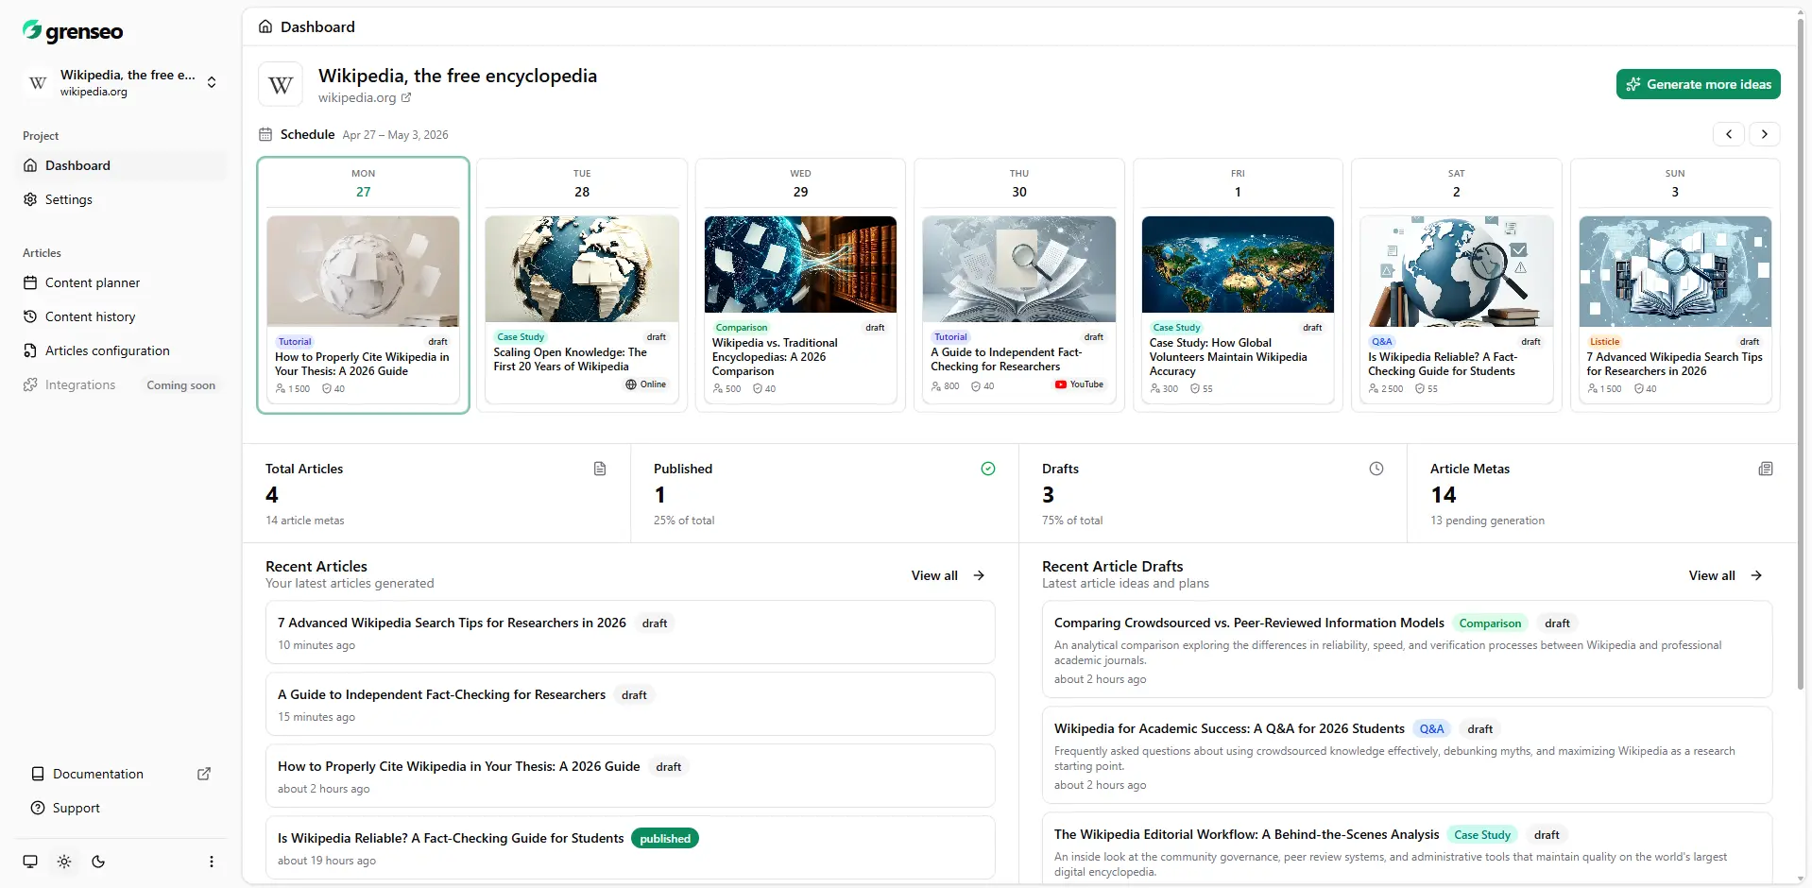1812x888 pixels.
Task: Open A Guide to Independent Fact-Checking row
Action: pos(630,705)
